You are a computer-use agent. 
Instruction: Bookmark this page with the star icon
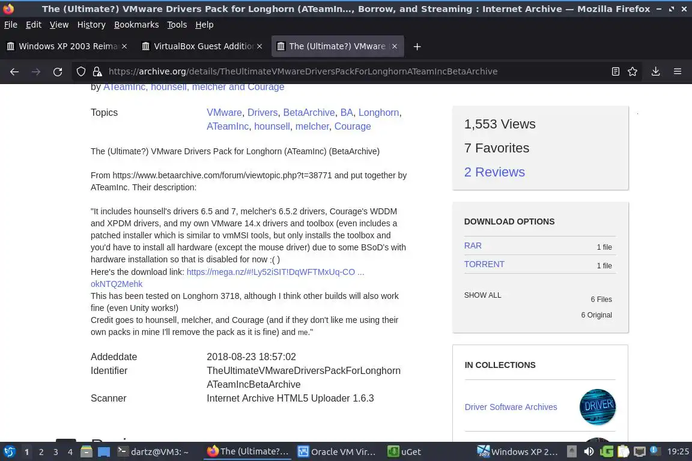633,71
